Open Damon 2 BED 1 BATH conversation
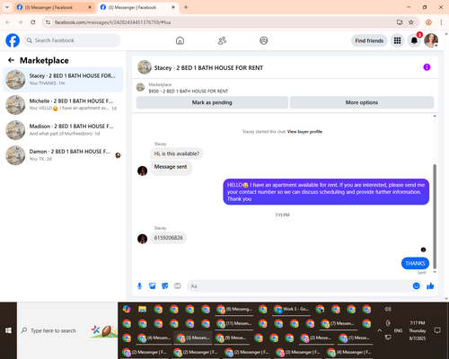 63,155
